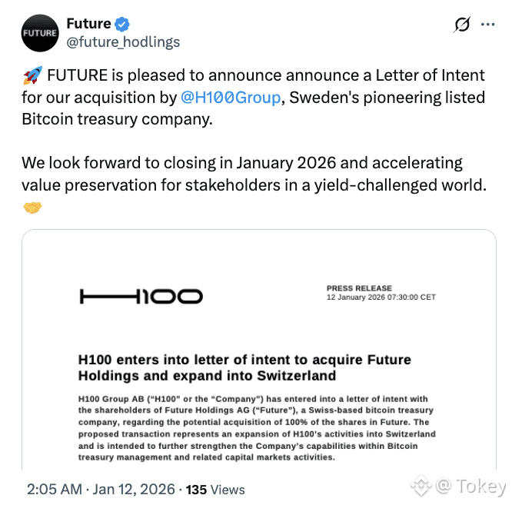Screen dimensions: 512x505
Task: Click the H100 logo in the press release
Action: [x=141, y=296]
